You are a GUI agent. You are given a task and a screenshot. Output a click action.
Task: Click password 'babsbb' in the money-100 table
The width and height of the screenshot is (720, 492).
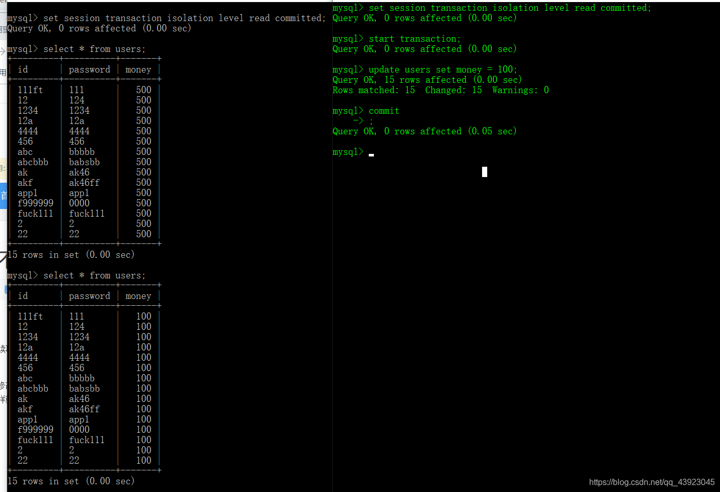point(84,389)
